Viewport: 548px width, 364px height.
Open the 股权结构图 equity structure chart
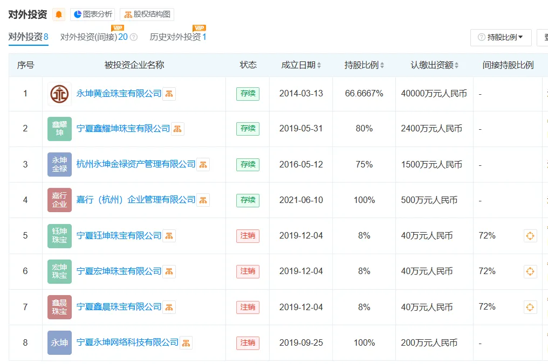click(x=147, y=14)
